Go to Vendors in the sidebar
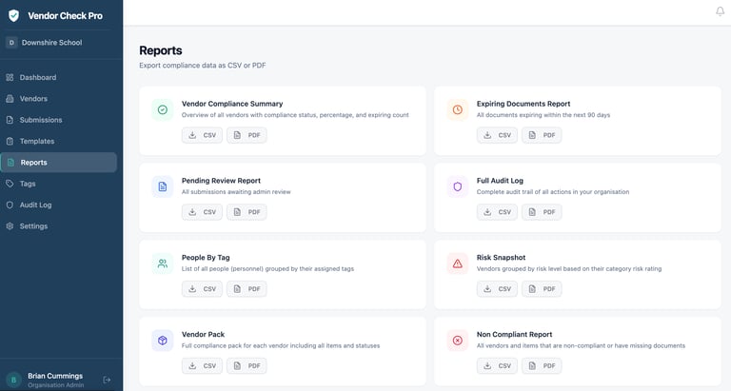The image size is (731, 391). (x=33, y=99)
